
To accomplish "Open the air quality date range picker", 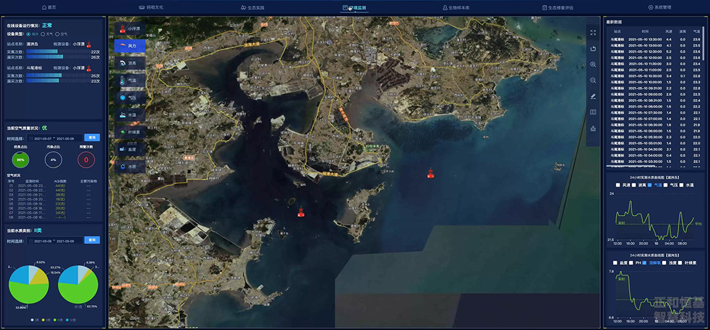I will [x=55, y=139].
